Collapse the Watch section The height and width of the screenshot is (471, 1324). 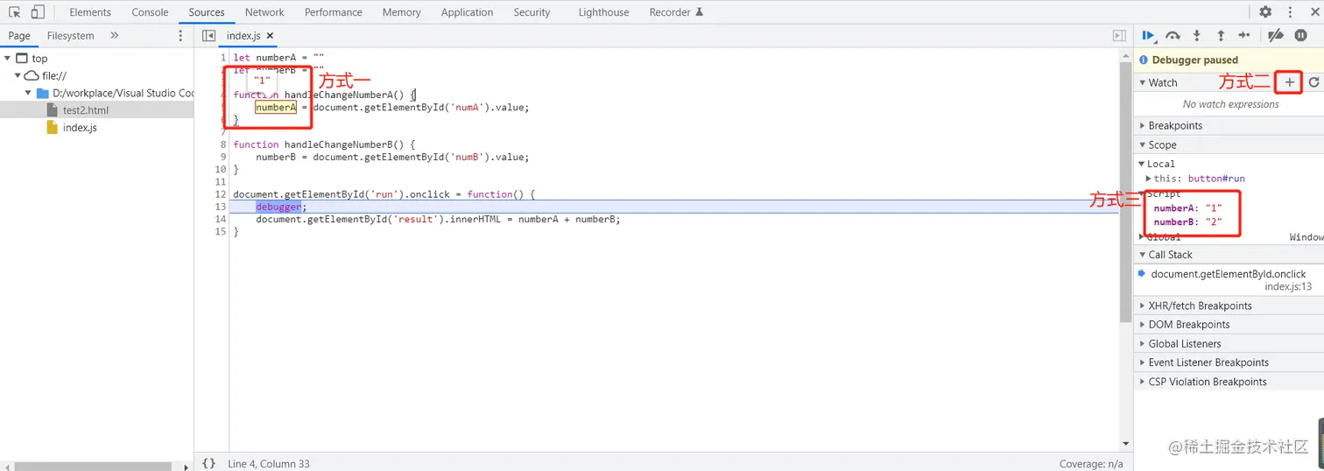1143,83
